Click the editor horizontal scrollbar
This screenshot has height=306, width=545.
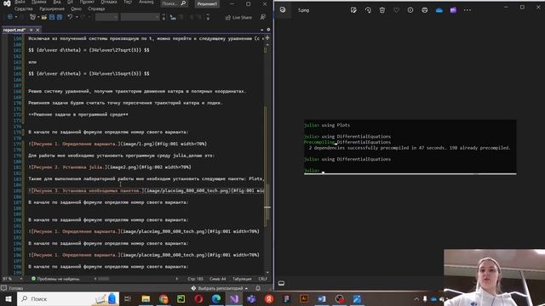[x=135, y=279]
